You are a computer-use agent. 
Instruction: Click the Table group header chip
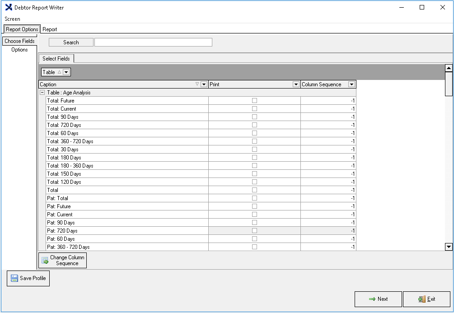(x=56, y=72)
